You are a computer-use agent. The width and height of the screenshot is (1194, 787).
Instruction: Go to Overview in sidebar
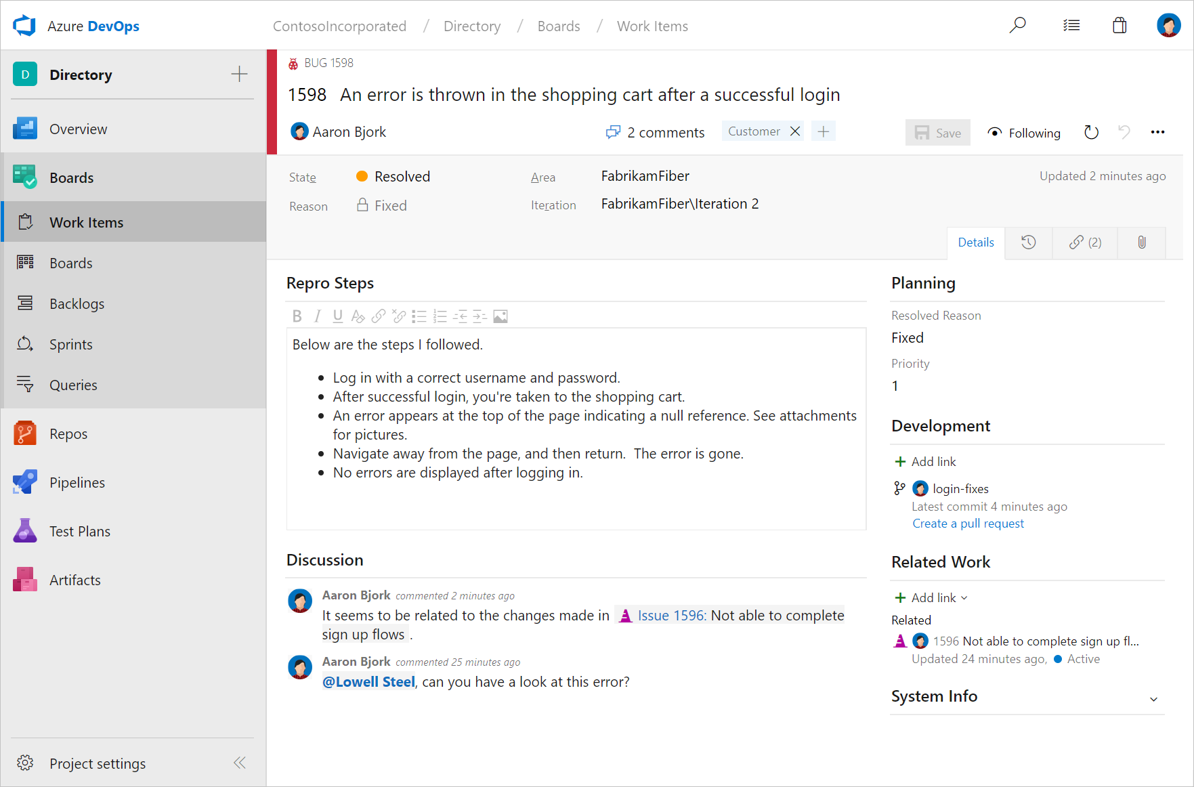[133, 129]
